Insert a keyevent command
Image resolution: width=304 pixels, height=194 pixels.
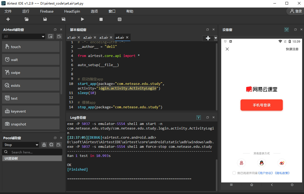pos(31,111)
